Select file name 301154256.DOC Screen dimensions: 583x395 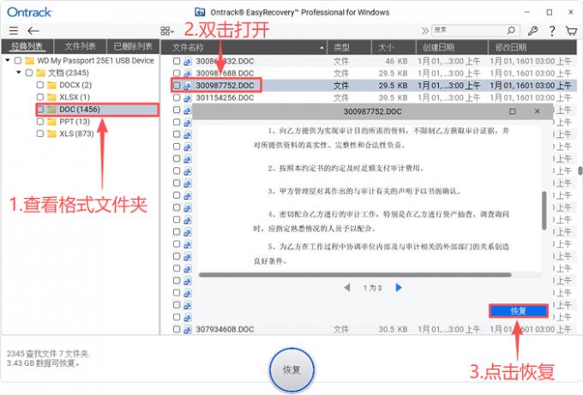(x=225, y=98)
